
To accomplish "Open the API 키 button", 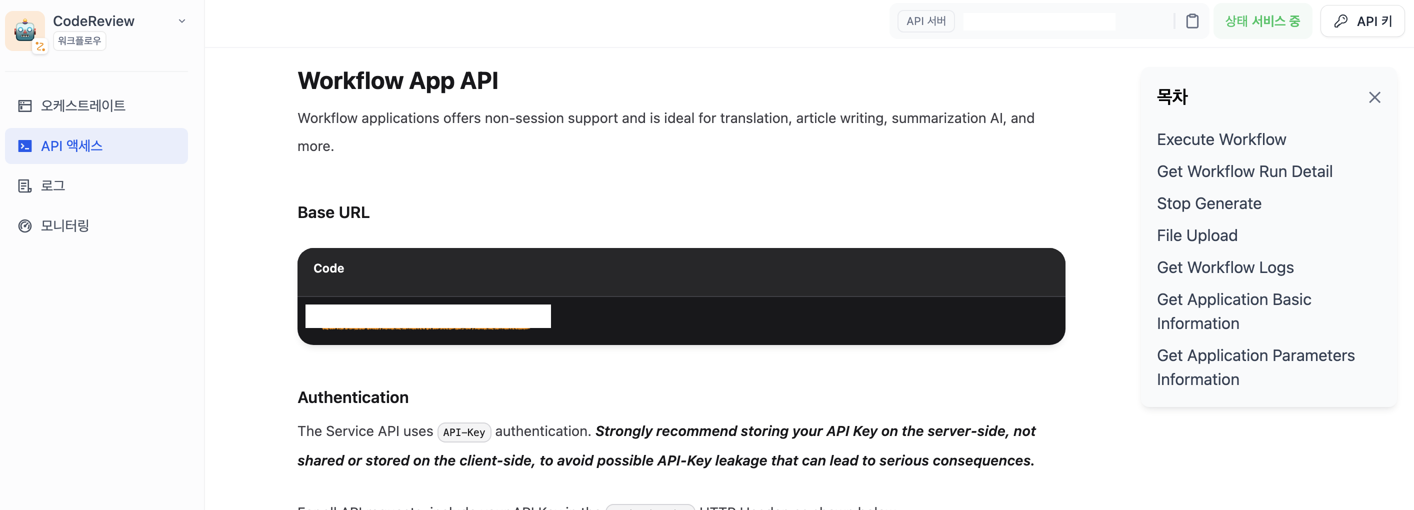I will pyautogui.click(x=1362, y=21).
